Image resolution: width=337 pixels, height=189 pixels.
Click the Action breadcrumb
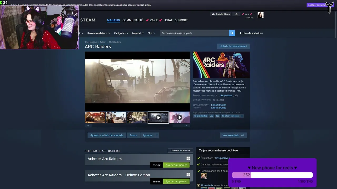point(103,42)
